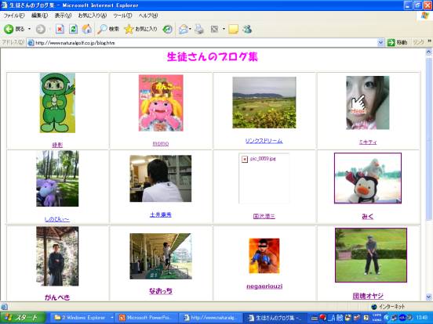This screenshot has height=324, width=433.
Task: Open the リンクスドリーム blog link
Action: click(264, 141)
